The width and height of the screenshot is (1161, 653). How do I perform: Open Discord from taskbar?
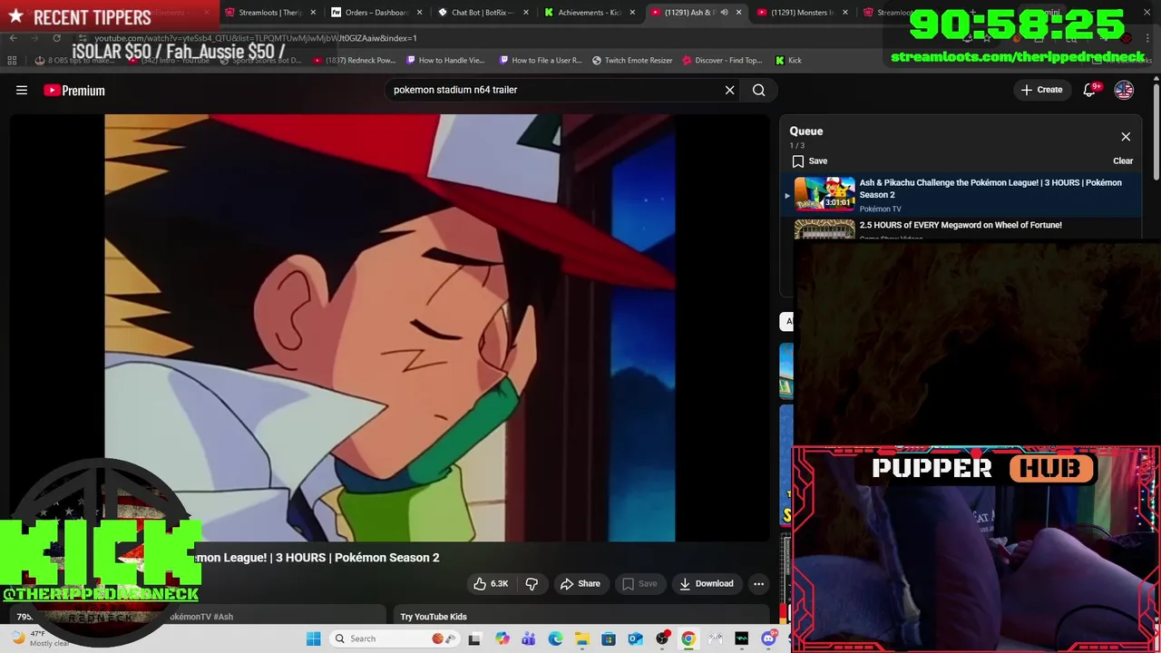[768, 638]
